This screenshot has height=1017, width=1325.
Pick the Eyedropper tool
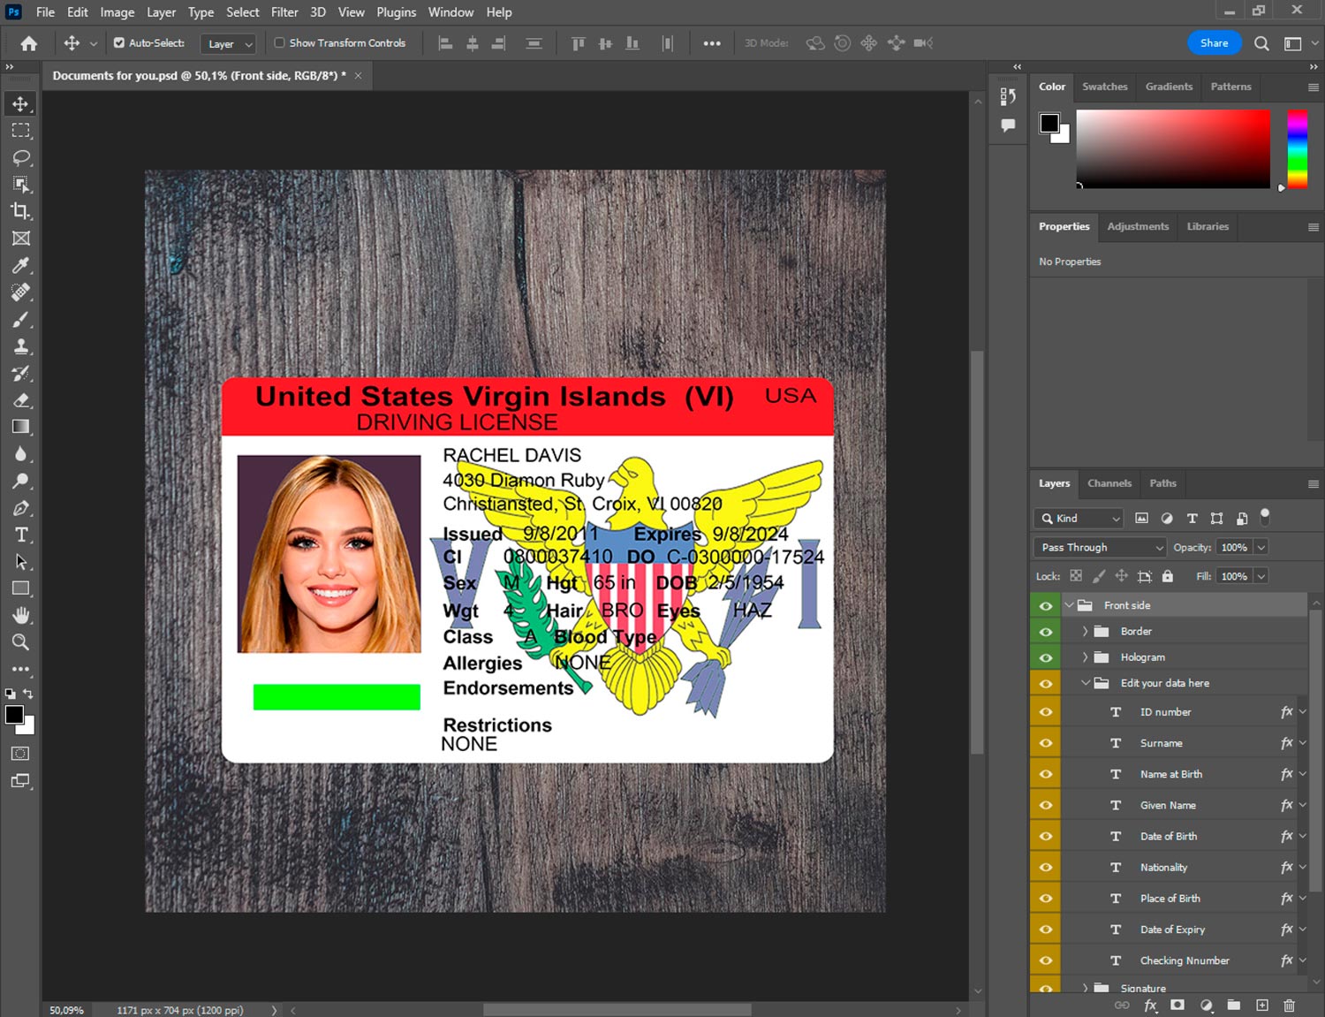[21, 265]
